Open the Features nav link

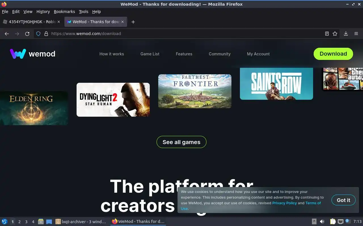[184, 54]
